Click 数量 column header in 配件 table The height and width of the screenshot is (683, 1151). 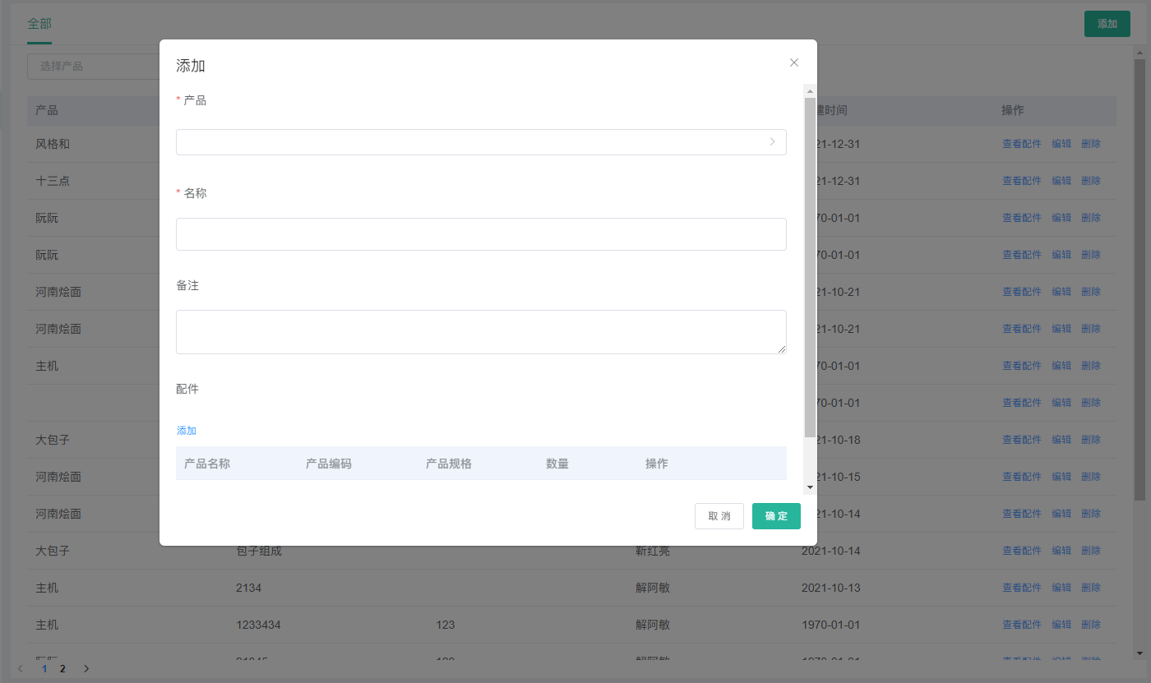tap(557, 464)
